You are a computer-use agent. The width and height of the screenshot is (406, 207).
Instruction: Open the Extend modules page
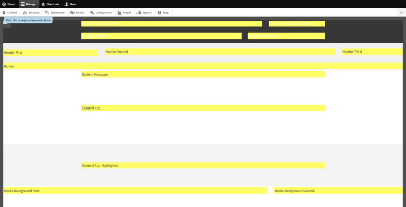(x=77, y=13)
